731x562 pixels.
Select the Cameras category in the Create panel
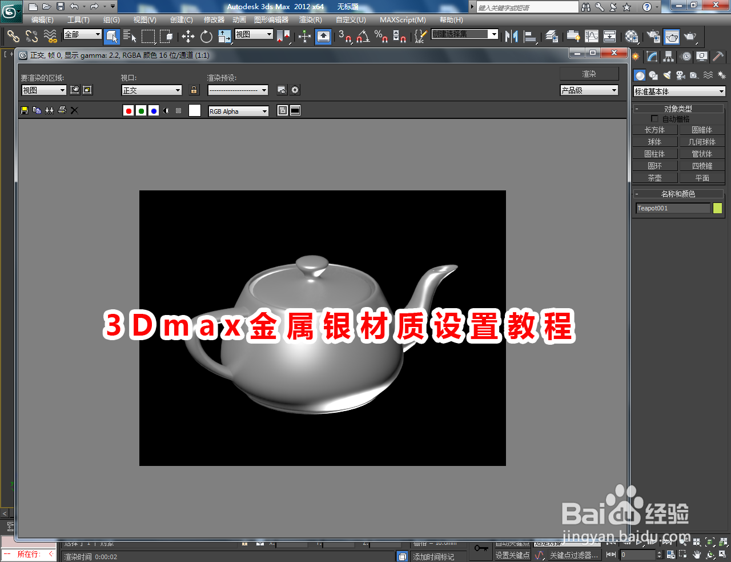point(681,75)
